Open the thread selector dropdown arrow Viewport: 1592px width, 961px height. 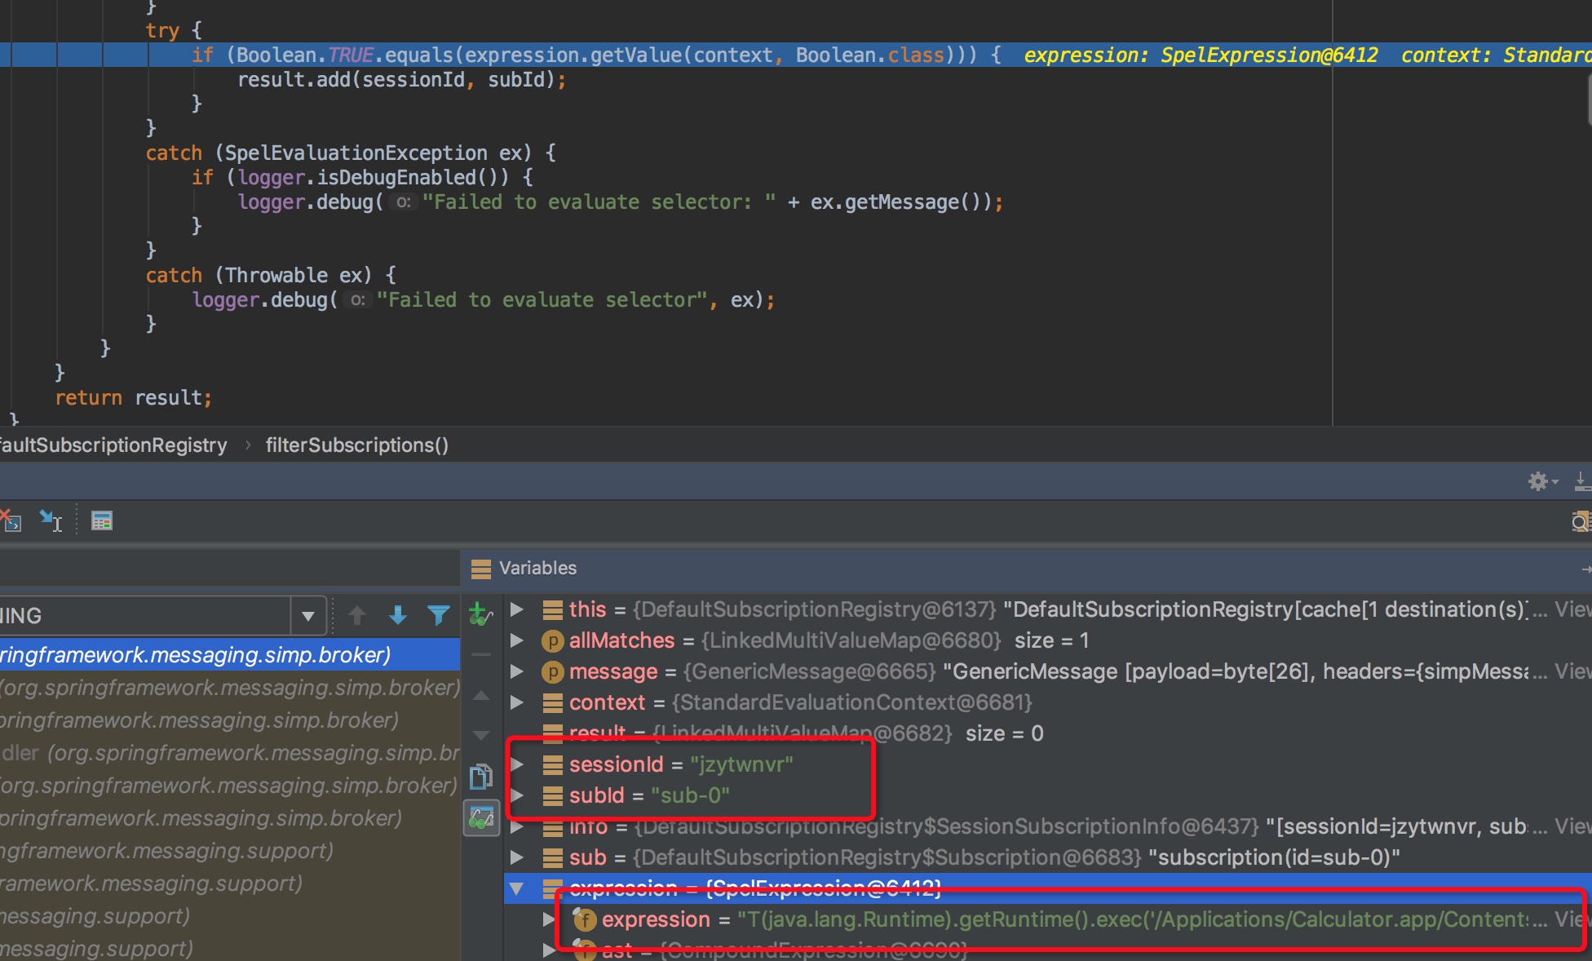tap(308, 616)
